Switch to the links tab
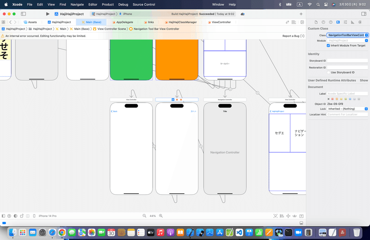Image resolution: width=370 pixels, height=240 pixels. [x=149, y=22]
